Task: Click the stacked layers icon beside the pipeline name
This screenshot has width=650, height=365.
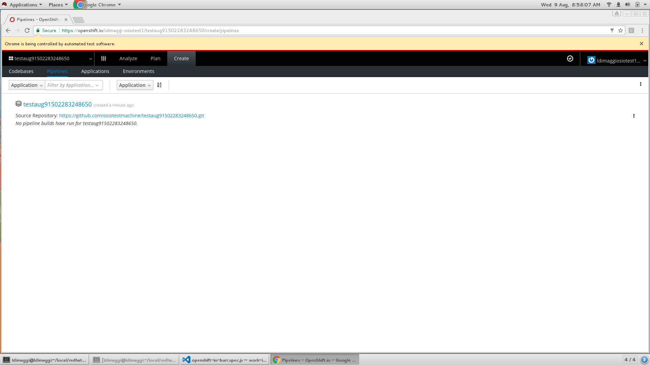Action: point(18,103)
